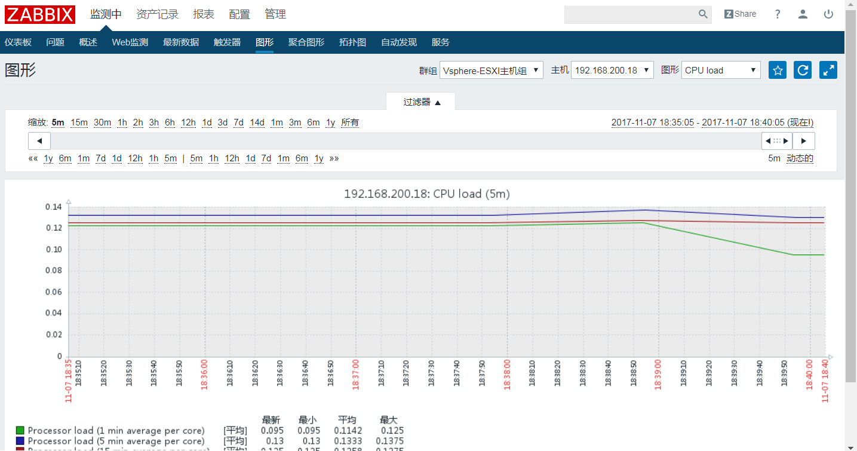Set zoom to 5m
The image size is (857, 451).
click(x=58, y=122)
